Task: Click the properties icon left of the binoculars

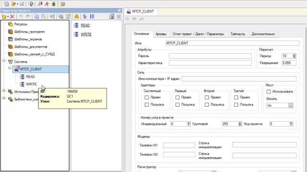Action: click(68, 17)
